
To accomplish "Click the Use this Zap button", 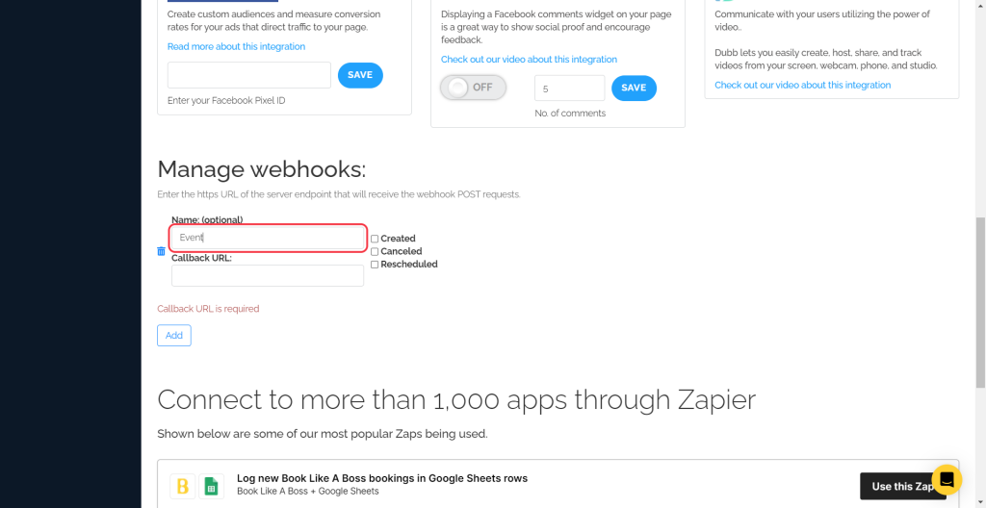I will click(x=902, y=486).
